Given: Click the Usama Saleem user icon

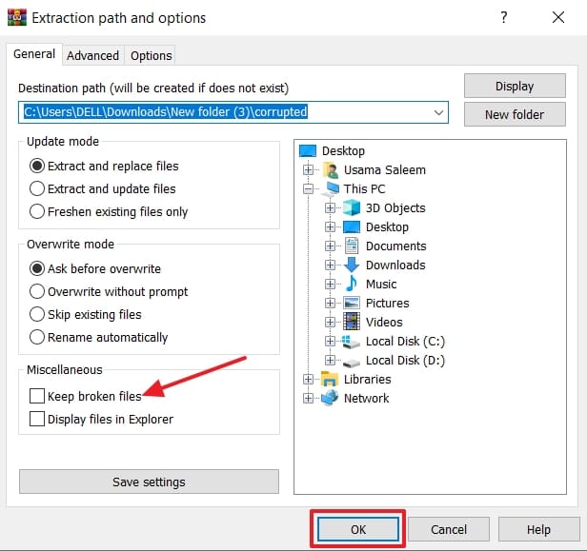Looking at the screenshot, I should pos(330,170).
